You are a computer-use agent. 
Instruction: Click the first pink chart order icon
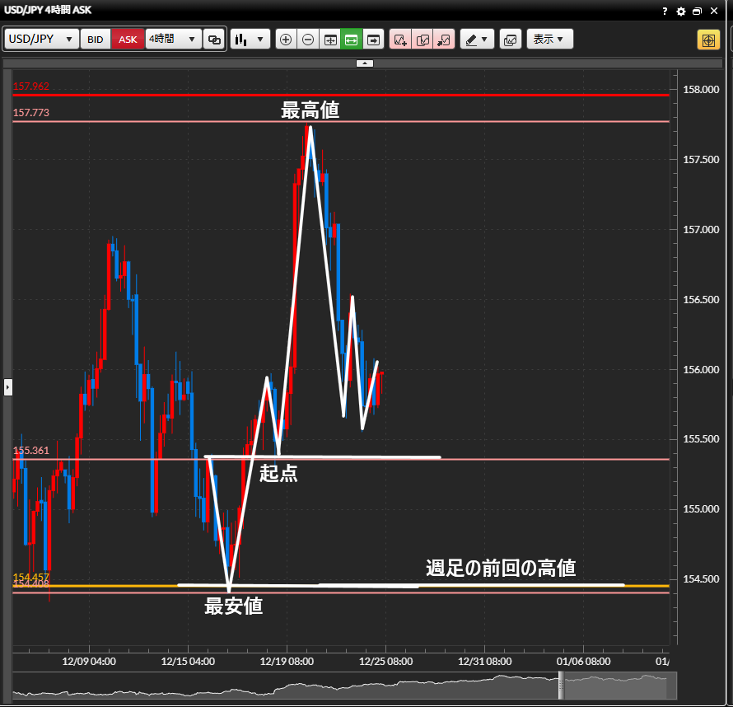(x=400, y=40)
